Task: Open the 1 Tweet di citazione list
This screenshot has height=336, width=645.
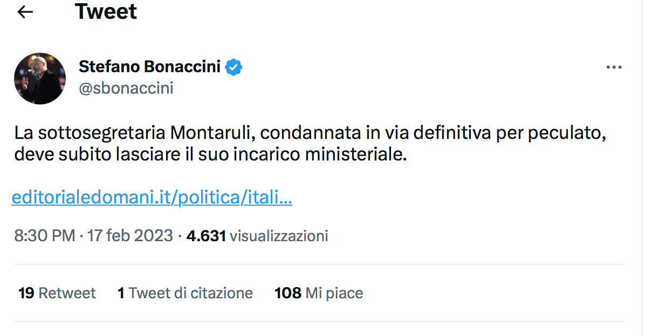Action: (x=185, y=293)
